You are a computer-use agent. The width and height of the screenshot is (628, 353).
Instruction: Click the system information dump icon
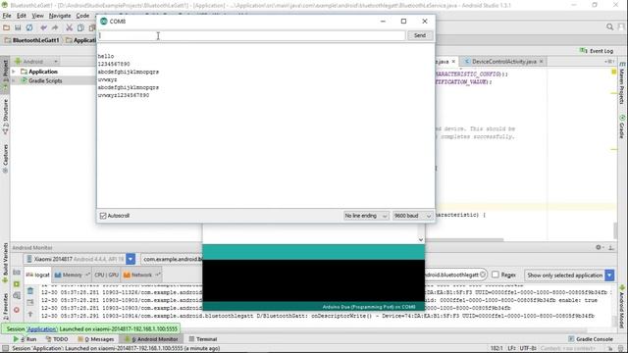17,296
